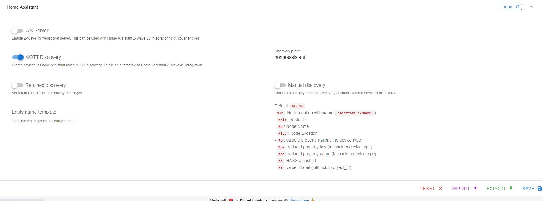Click the %n Node Name placeholder
Image resolution: width=543 pixels, height=201 pixels.
point(280,127)
